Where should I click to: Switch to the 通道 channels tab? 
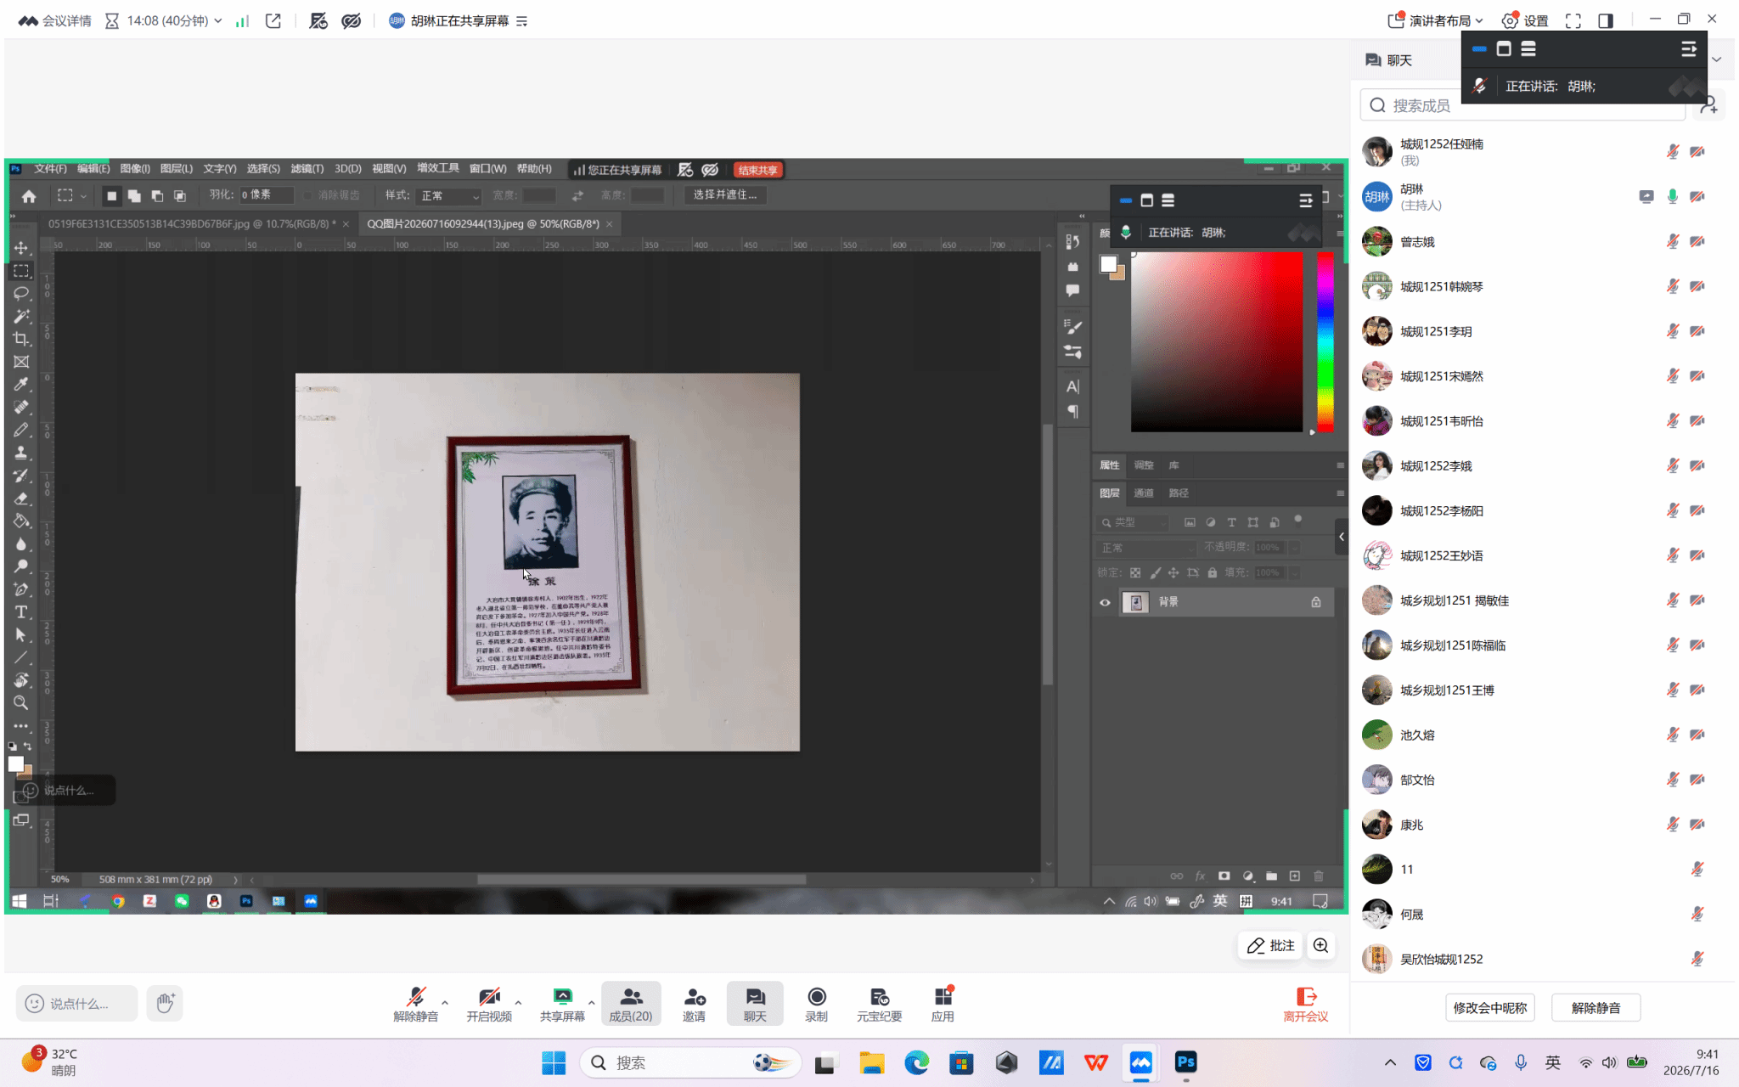[1144, 493]
